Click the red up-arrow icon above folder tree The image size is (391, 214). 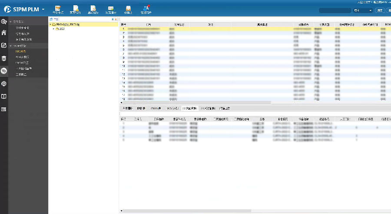(116, 19)
